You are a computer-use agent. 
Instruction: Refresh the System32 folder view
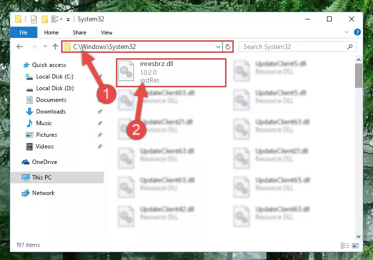227,47
